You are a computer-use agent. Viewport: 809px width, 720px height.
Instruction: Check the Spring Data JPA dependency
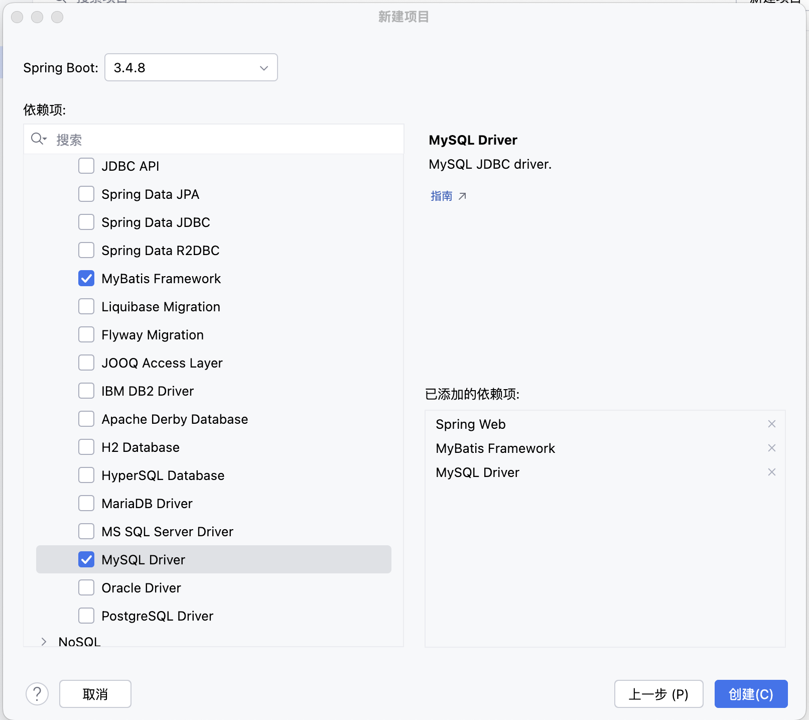pos(86,194)
